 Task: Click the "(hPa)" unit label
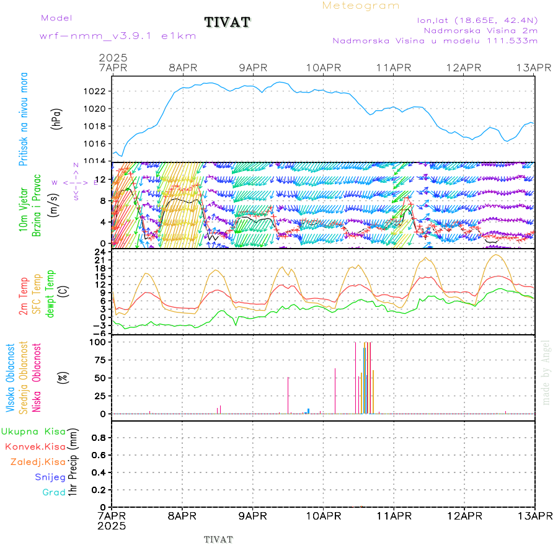[56, 119]
